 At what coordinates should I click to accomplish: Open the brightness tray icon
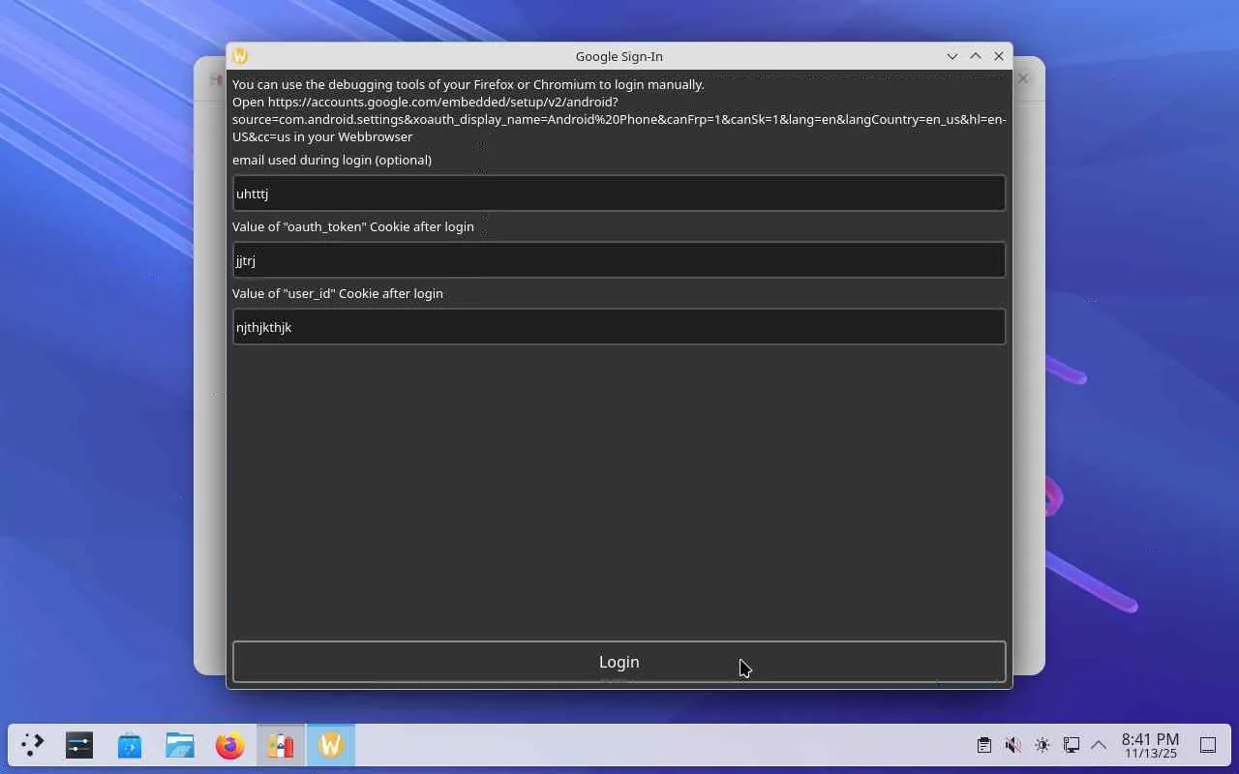tap(1042, 745)
